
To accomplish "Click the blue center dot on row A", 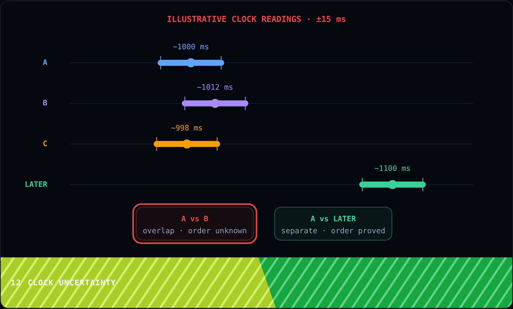I will click(x=191, y=63).
